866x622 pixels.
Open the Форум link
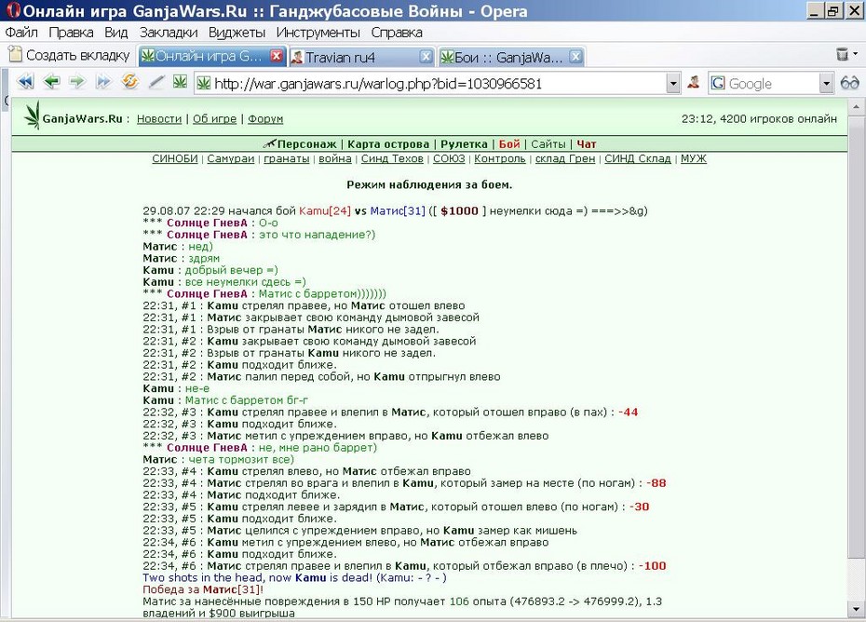265,119
